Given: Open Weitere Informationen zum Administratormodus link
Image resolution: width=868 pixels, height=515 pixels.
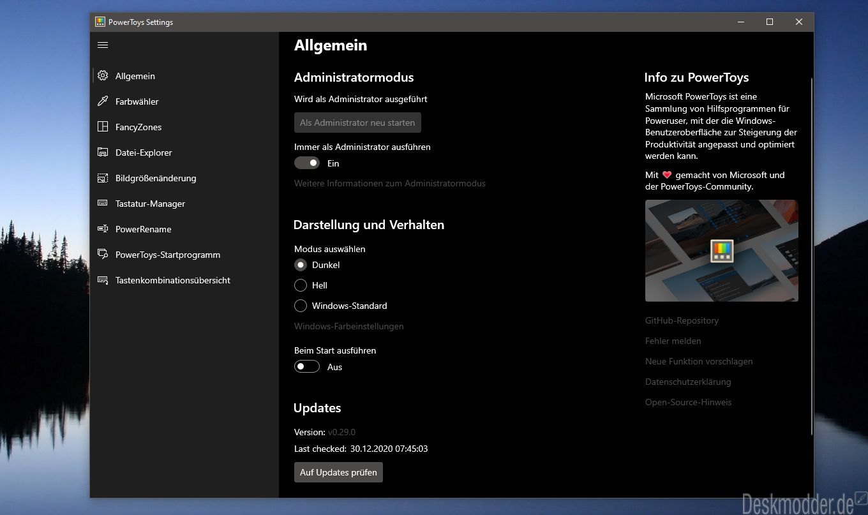Looking at the screenshot, I should [390, 183].
